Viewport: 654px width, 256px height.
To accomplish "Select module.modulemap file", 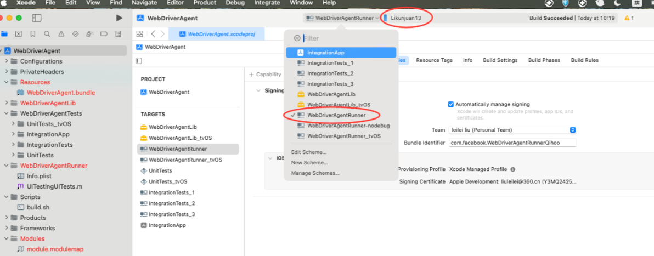I will pos(55,249).
